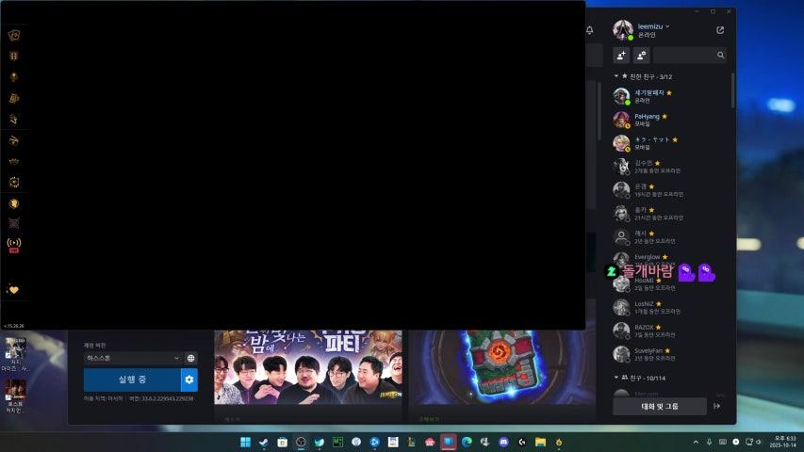Collapse the chat panel arrow icon
This screenshot has width=804, height=452.
[x=717, y=406]
